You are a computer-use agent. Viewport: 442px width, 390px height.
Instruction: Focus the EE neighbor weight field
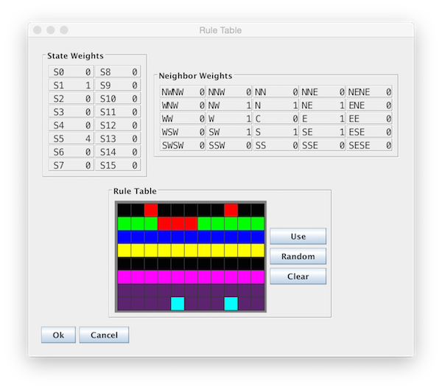369,119
